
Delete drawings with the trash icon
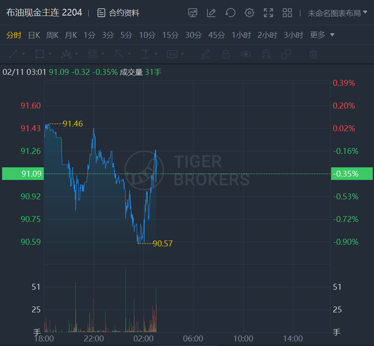[313, 54]
